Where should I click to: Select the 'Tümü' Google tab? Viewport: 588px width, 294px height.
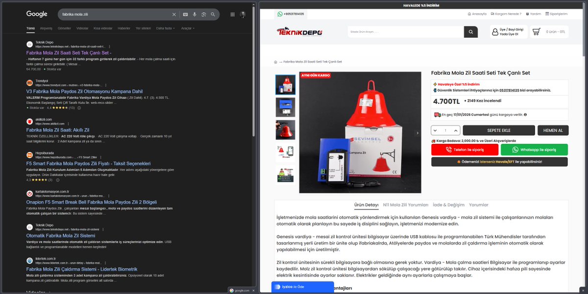click(x=30, y=28)
